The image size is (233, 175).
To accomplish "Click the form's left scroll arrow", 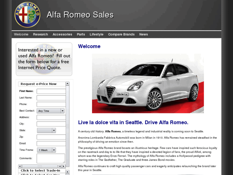I will pyautogui.click(x=20, y=166).
